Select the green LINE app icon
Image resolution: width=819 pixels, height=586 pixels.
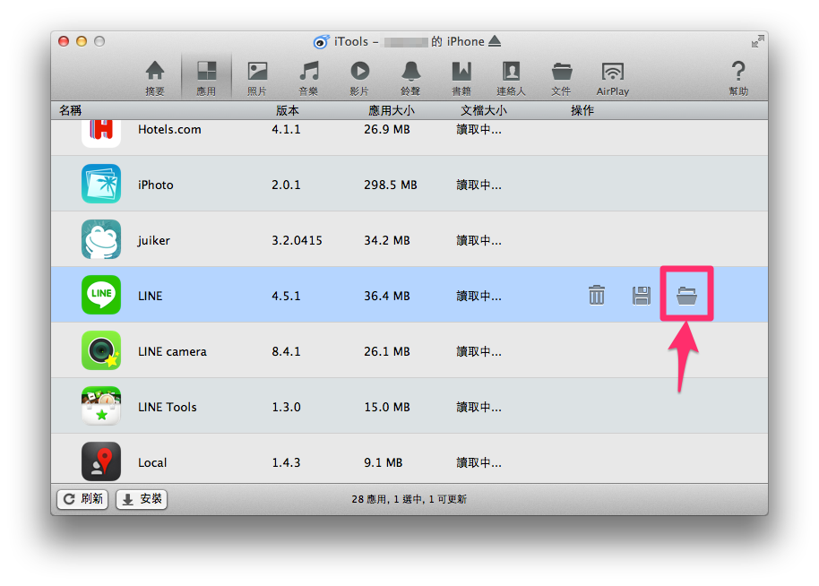click(x=101, y=295)
